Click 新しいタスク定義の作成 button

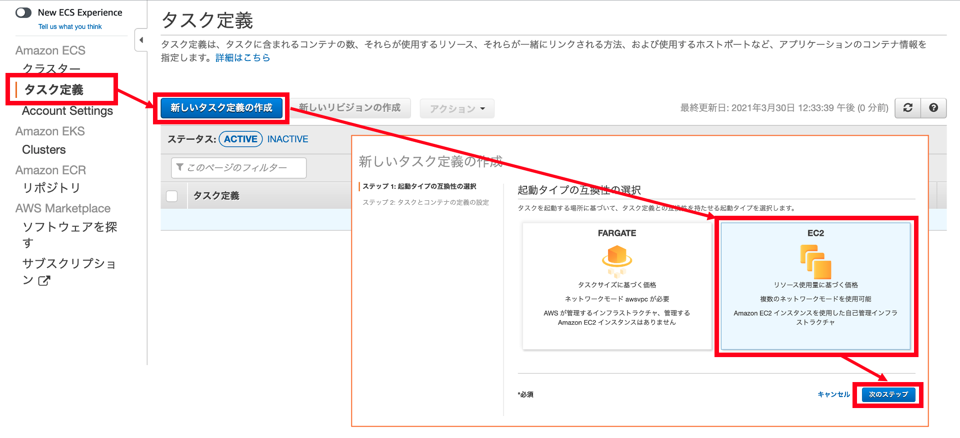[221, 108]
